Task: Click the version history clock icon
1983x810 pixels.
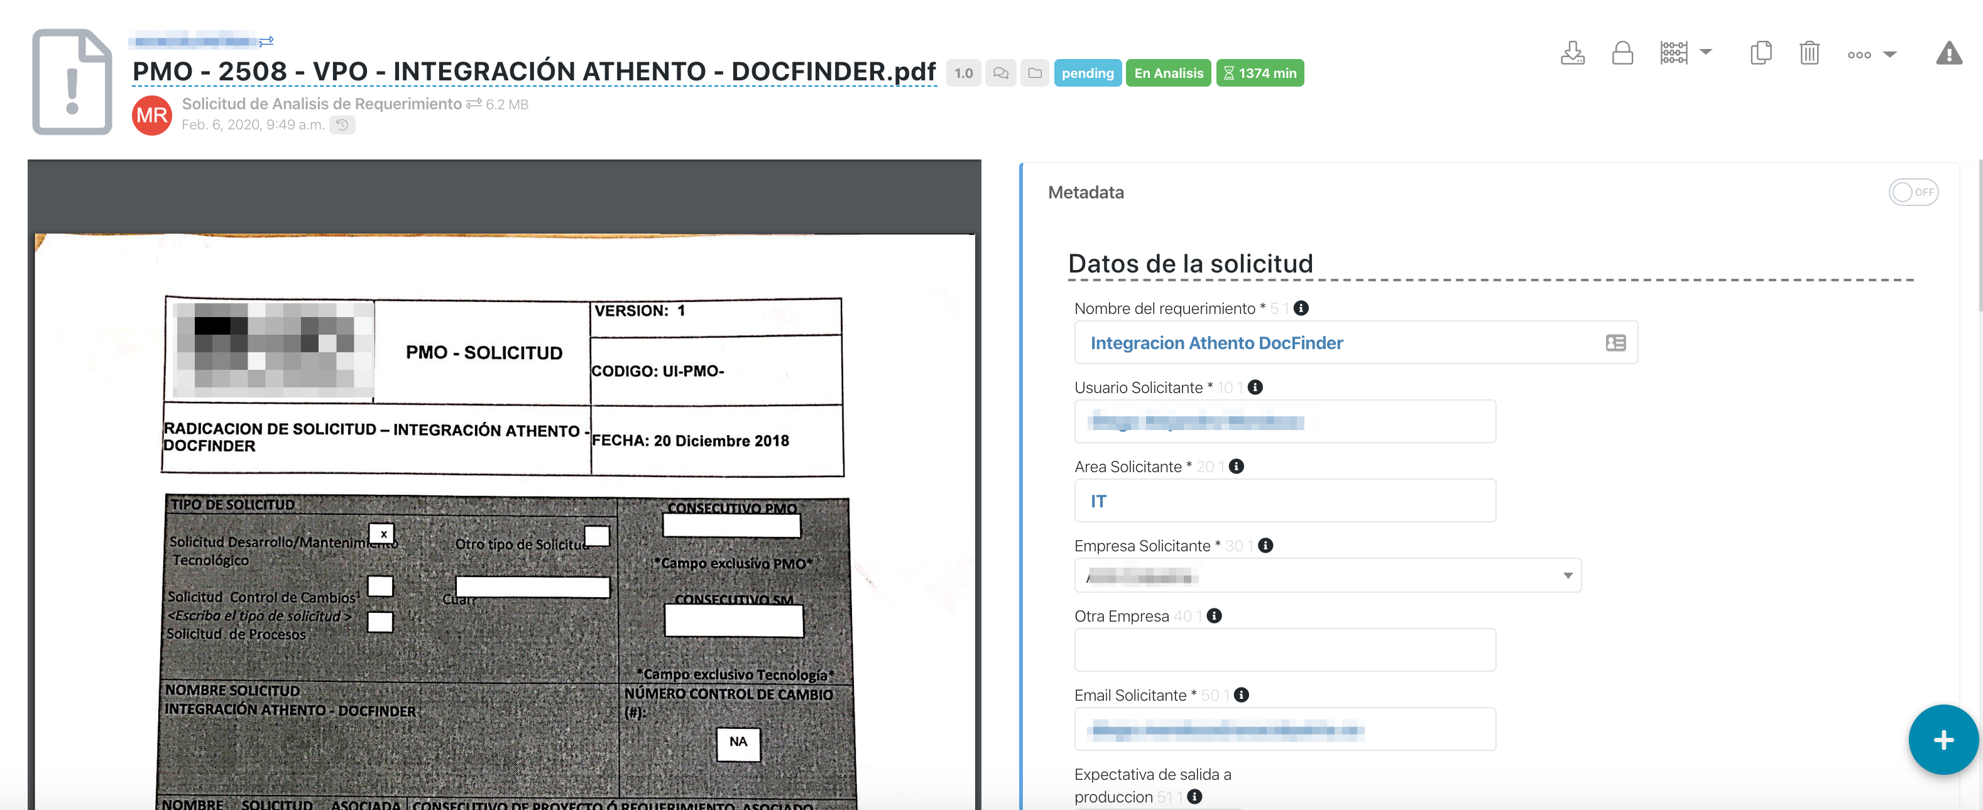Action: [x=342, y=124]
